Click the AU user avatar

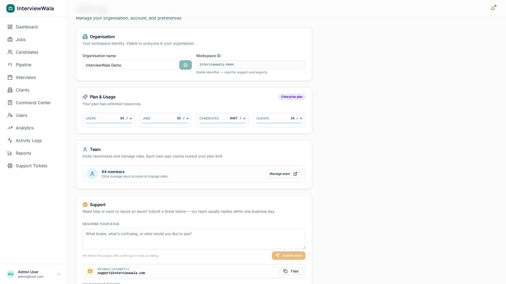point(11,274)
